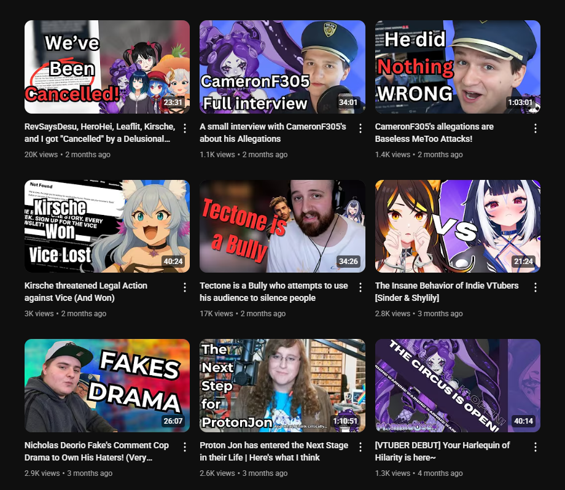Open options menu for VTUBER DEBUT video
Screen dimensions: 565x490
coord(535,447)
